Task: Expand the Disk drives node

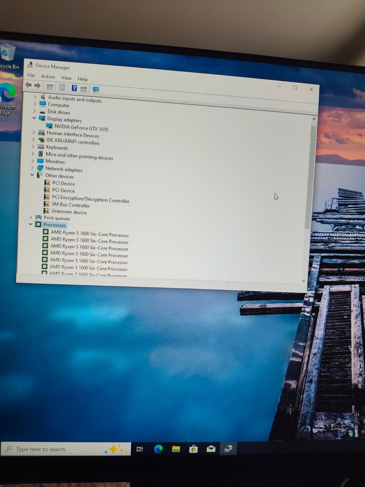Action: (x=34, y=111)
